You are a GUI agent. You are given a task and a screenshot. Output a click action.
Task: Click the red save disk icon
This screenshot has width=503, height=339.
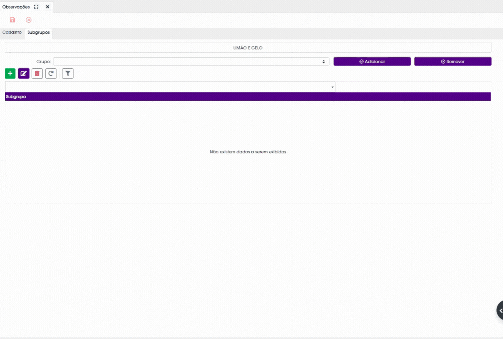(12, 20)
